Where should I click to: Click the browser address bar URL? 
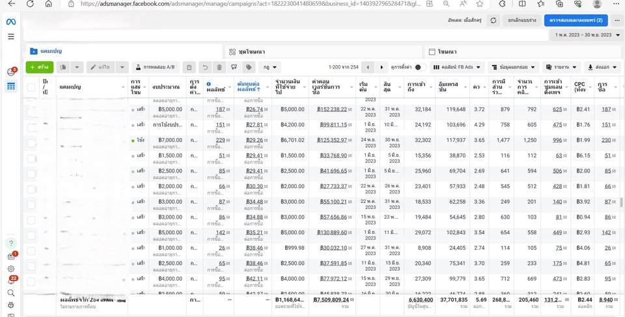pos(250,4)
